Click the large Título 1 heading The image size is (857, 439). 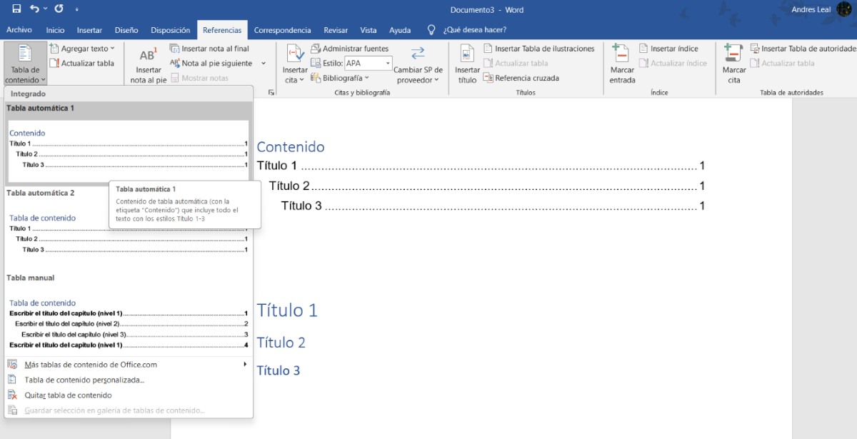tap(287, 310)
